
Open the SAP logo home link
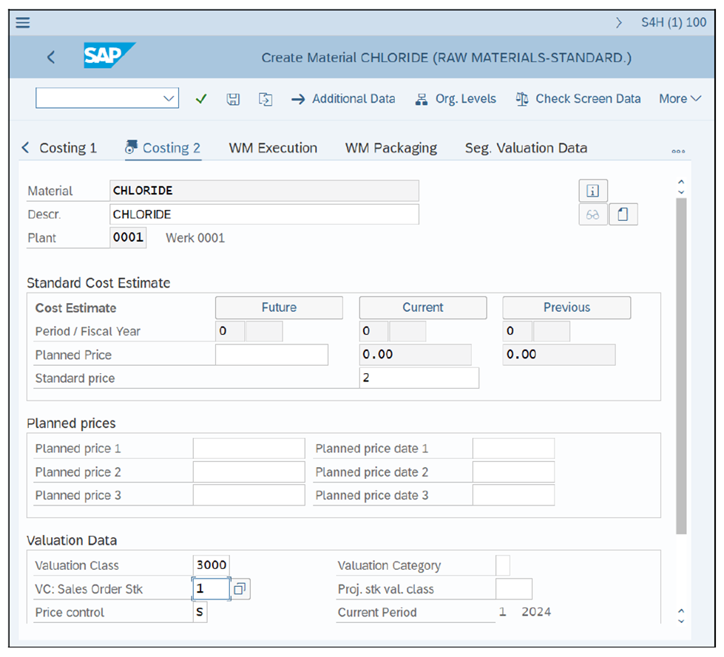[108, 56]
